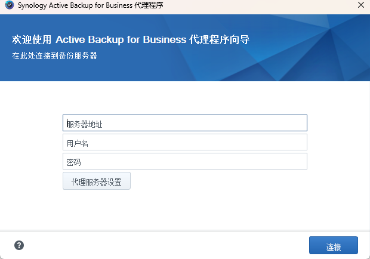Click empty white area below proxy button
Screen dimensions: 370x259
(x=184, y=210)
